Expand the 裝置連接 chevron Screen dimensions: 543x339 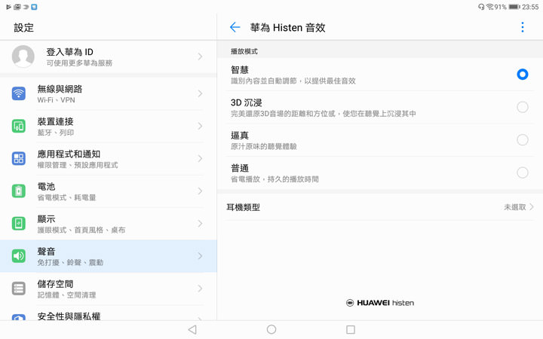200,126
